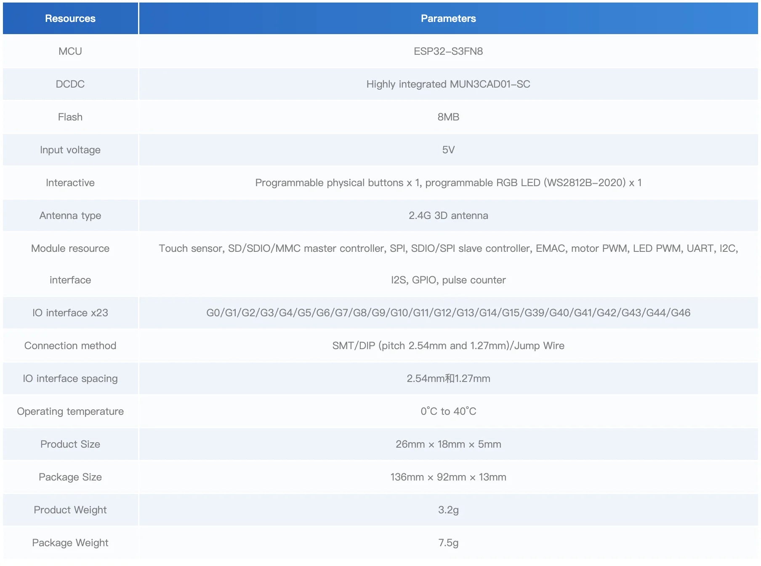Click the Package Size row label

coord(70,477)
